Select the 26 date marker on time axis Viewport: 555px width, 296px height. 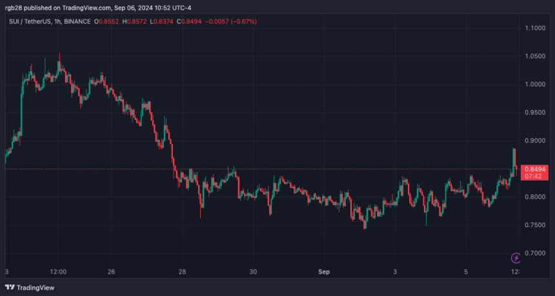coord(112,272)
